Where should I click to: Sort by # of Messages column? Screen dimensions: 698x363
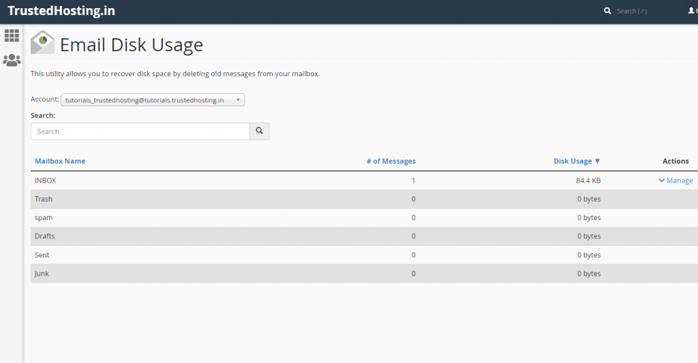pyautogui.click(x=391, y=161)
